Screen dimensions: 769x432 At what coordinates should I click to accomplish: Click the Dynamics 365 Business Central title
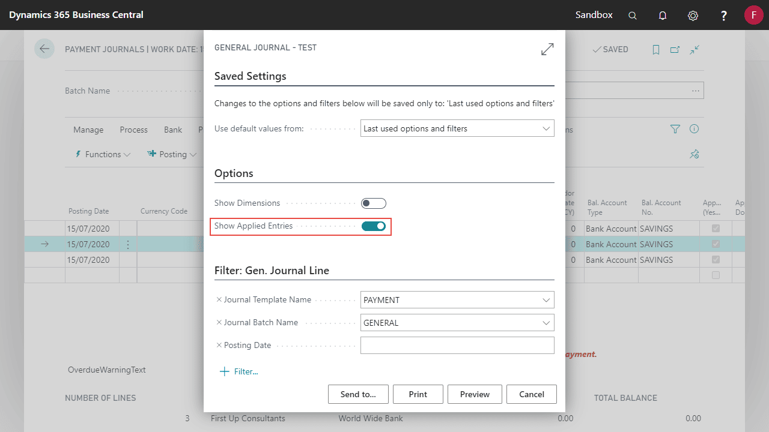(x=76, y=15)
